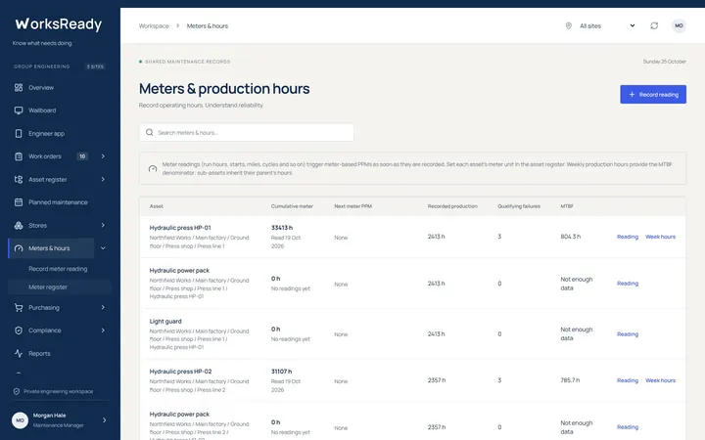
Task: Open the All sites dropdown
Action: click(607, 25)
